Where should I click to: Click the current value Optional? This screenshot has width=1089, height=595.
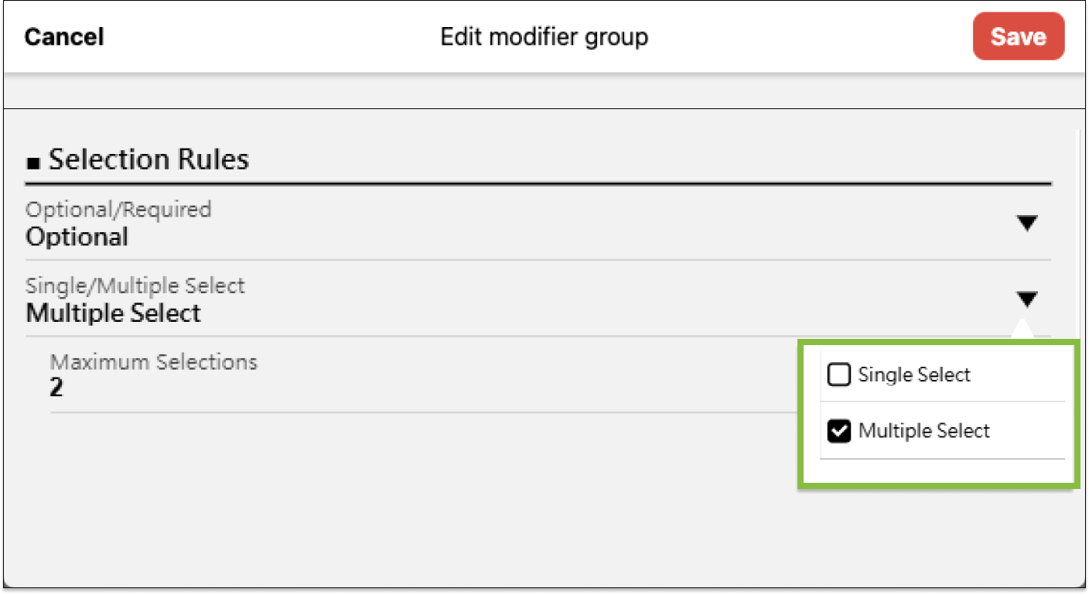click(x=77, y=237)
